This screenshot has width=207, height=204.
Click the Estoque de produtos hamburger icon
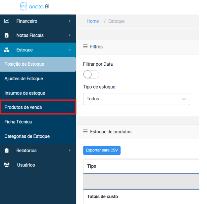point(85,131)
